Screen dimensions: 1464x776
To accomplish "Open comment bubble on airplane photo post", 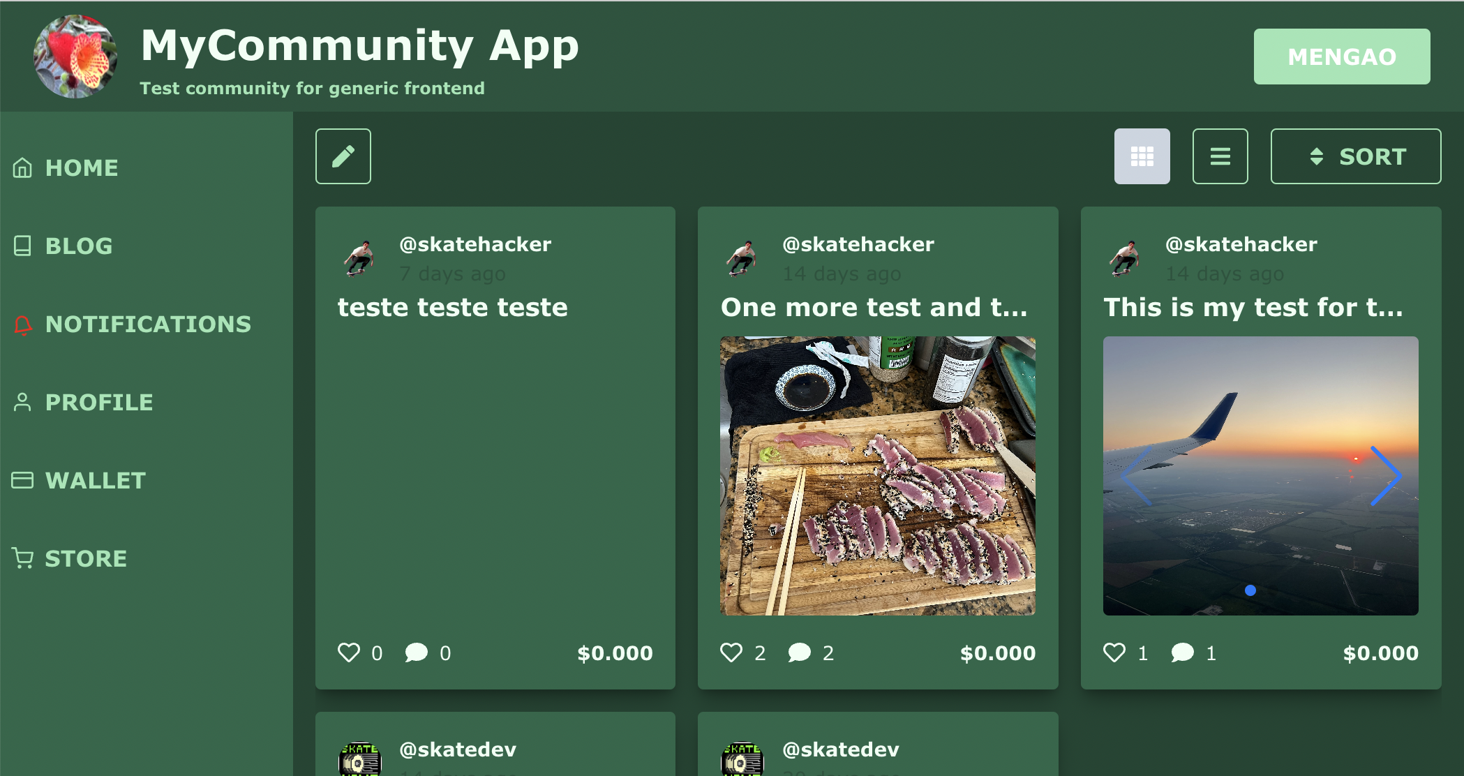I will tap(1182, 652).
